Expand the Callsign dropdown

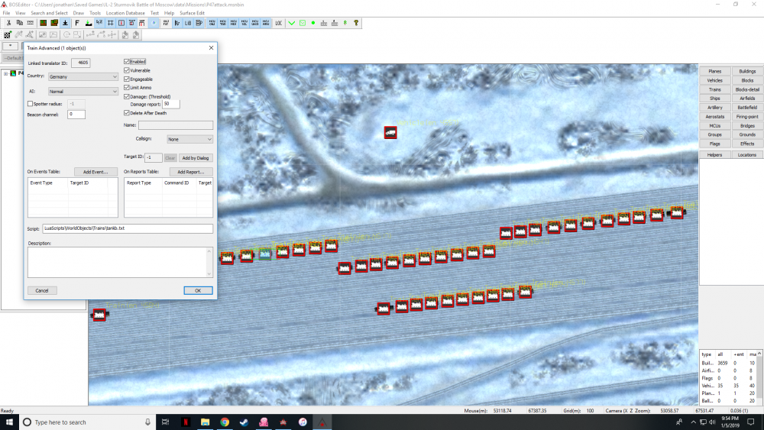(x=189, y=139)
